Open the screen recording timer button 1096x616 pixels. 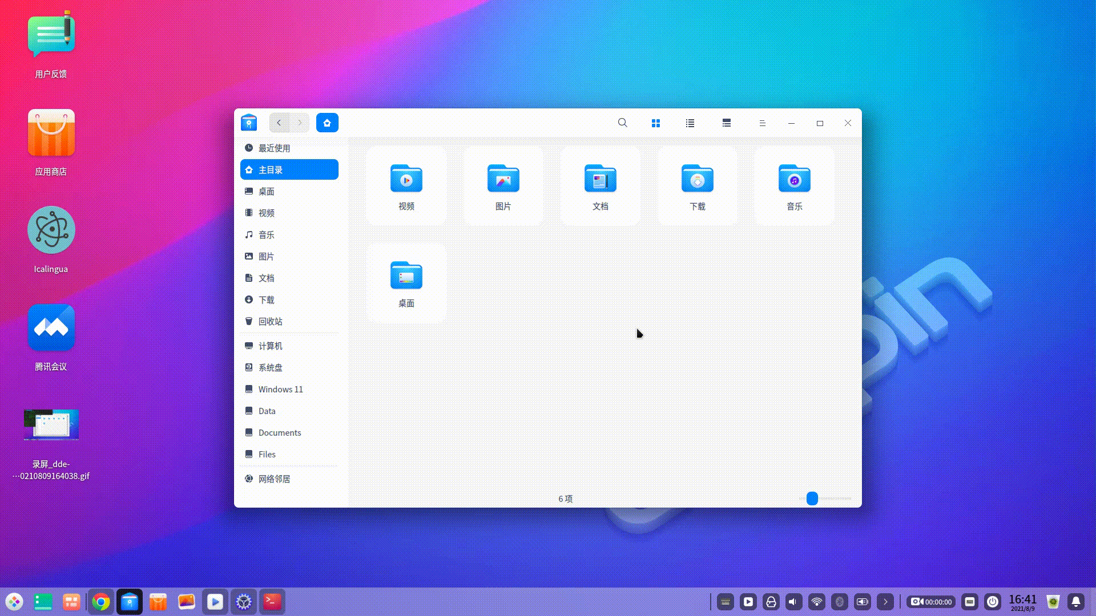tap(931, 602)
